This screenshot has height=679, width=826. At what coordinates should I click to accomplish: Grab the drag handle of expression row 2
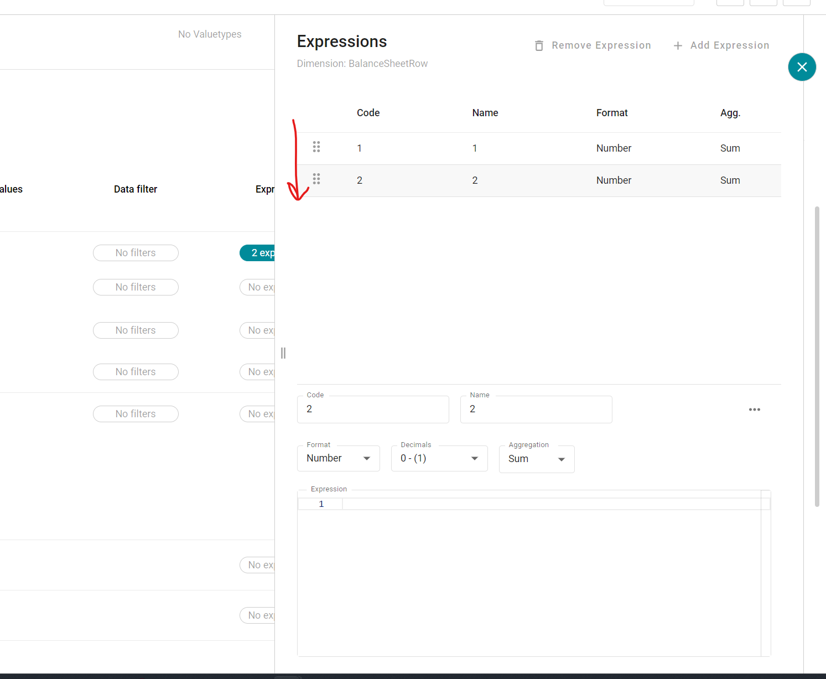(316, 179)
